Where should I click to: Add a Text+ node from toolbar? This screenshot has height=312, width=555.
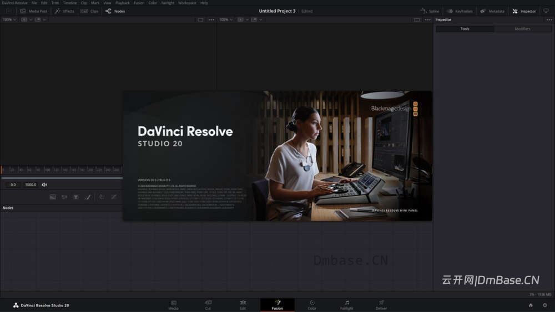coord(75,197)
